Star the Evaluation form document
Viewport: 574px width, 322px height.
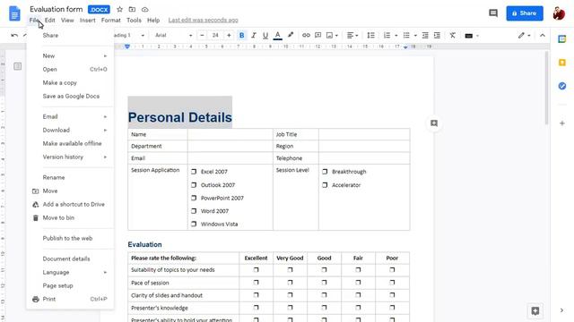click(119, 10)
